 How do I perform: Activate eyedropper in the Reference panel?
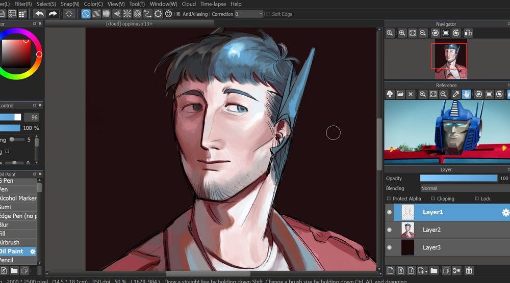(x=456, y=94)
